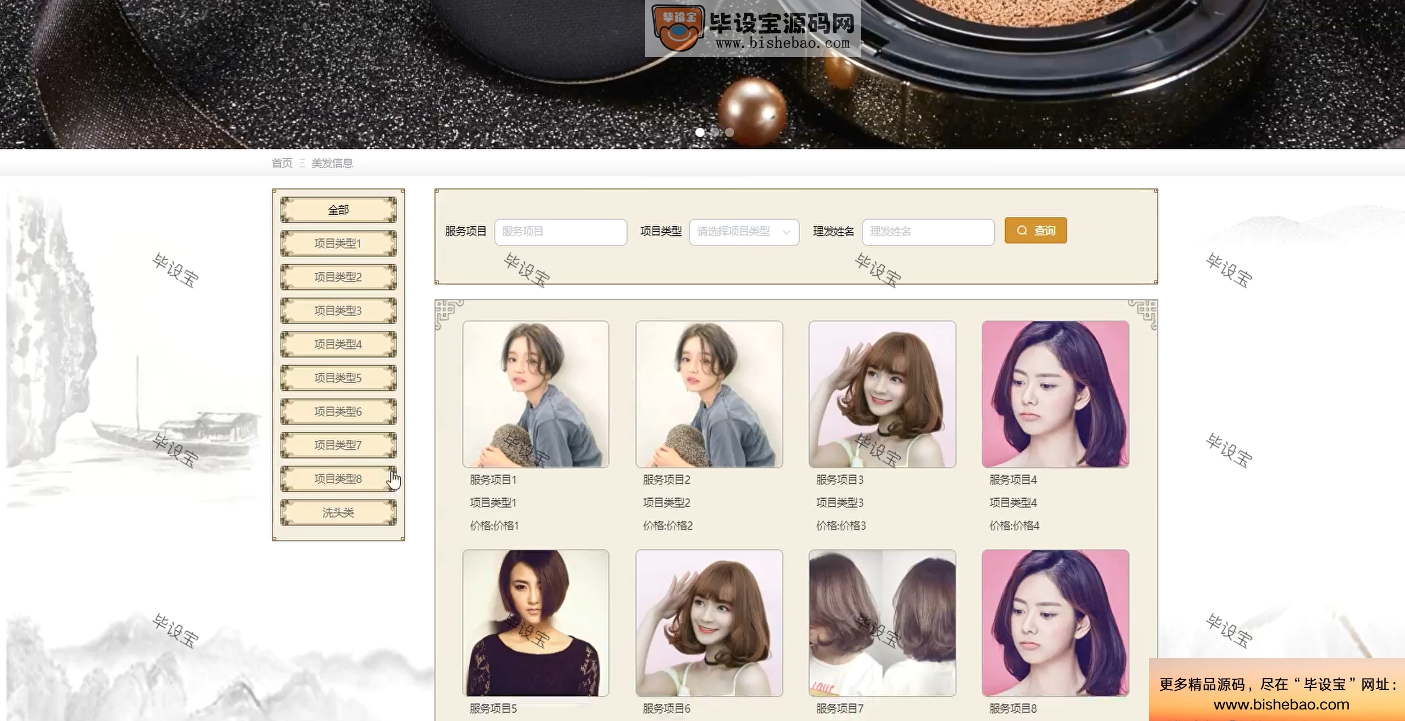The height and width of the screenshot is (721, 1405).
Task: Click 项目类型1 under the first card
Action: [x=493, y=502]
